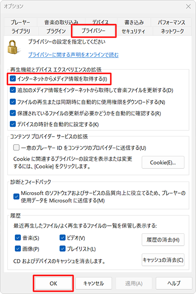The image size is (196, 294).
Task: Open the online privacy statement link
Action: coord(73,55)
